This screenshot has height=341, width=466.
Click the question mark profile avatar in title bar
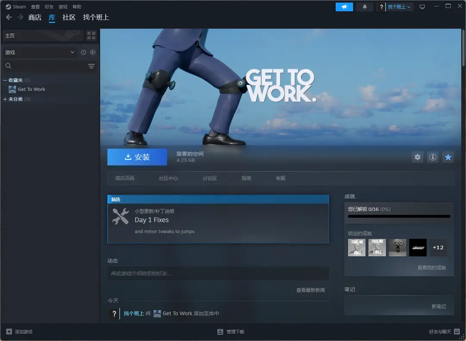coord(381,7)
